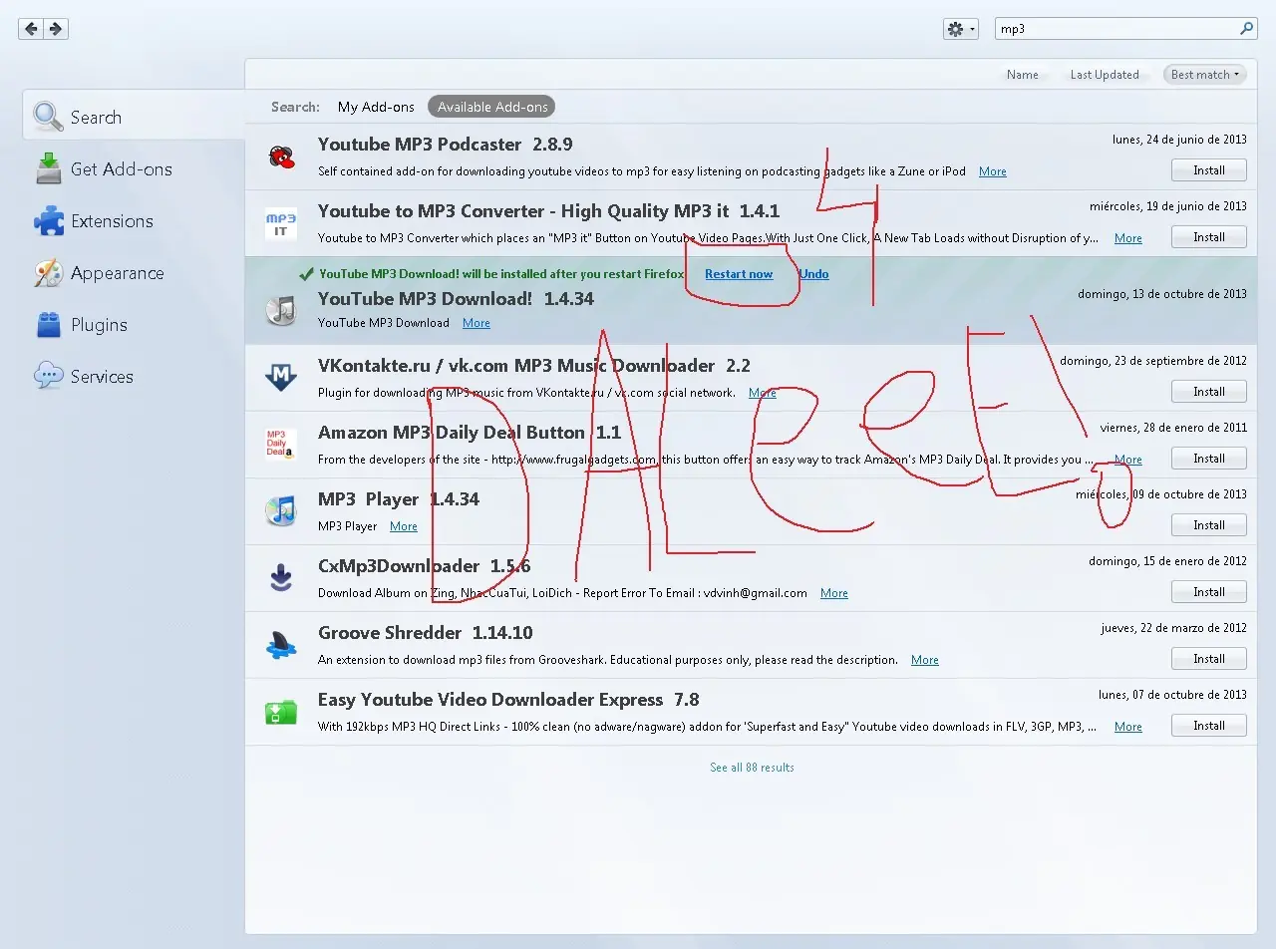Show more about Amazon MP3 Daily Deal
1276x949 pixels.
1128,460
